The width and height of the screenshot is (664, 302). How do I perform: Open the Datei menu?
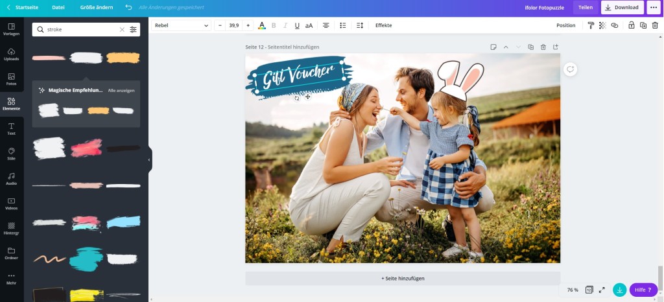pyautogui.click(x=58, y=8)
